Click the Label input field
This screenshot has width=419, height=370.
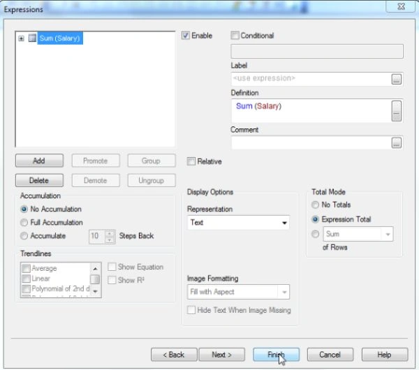click(x=311, y=79)
